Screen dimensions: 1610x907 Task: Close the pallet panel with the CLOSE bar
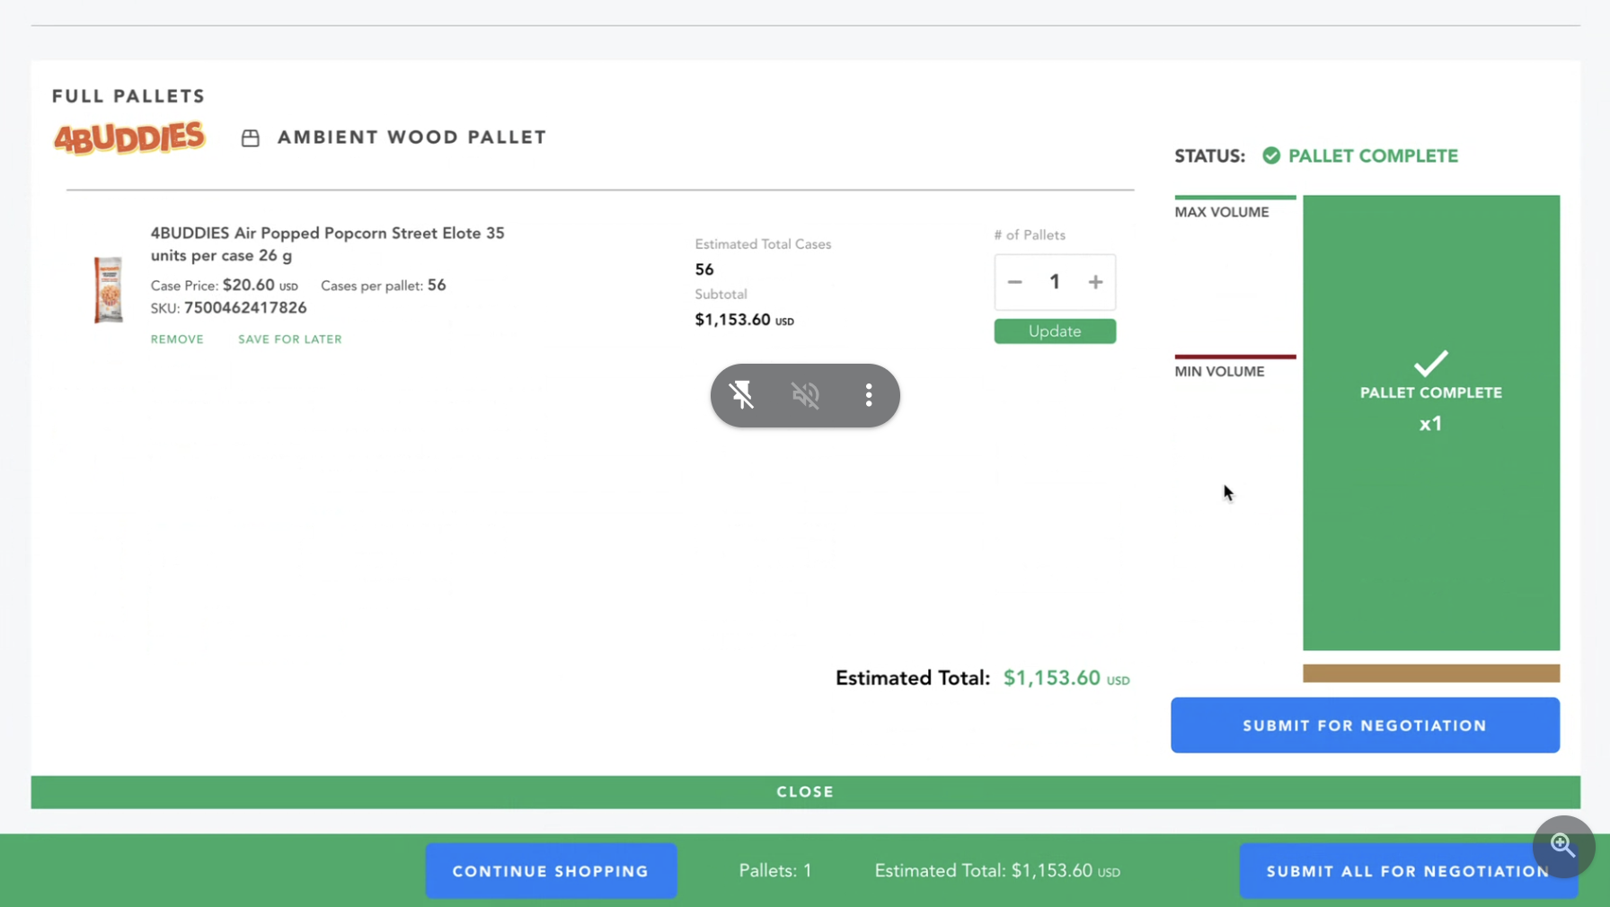pos(805,792)
